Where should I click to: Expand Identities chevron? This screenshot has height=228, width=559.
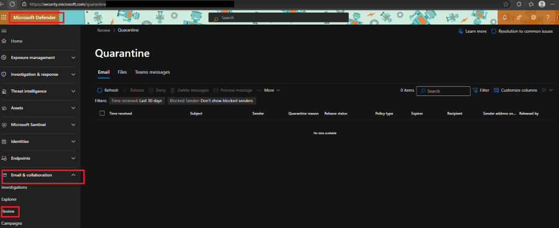74,141
